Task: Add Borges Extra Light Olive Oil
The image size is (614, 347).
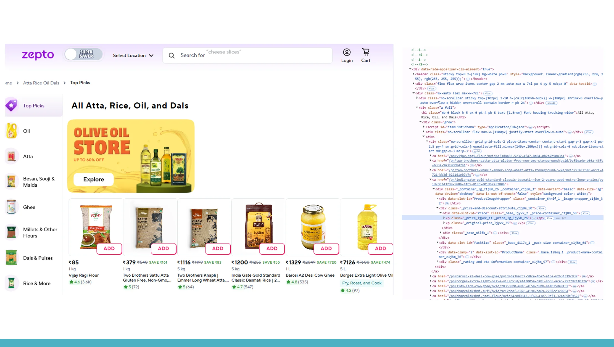Action: pos(380,248)
